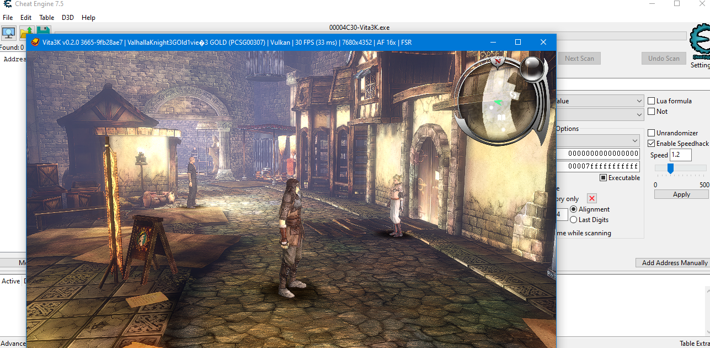Click the Address column header in the results list

click(15, 59)
